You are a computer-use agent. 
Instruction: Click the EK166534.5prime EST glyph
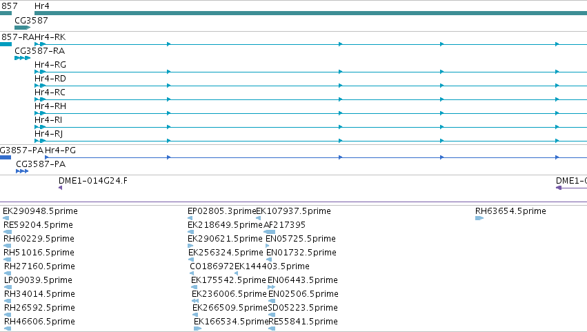[198, 329]
